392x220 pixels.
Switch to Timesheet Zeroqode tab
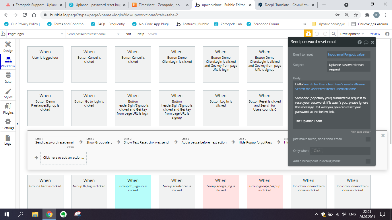click(160, 5)
